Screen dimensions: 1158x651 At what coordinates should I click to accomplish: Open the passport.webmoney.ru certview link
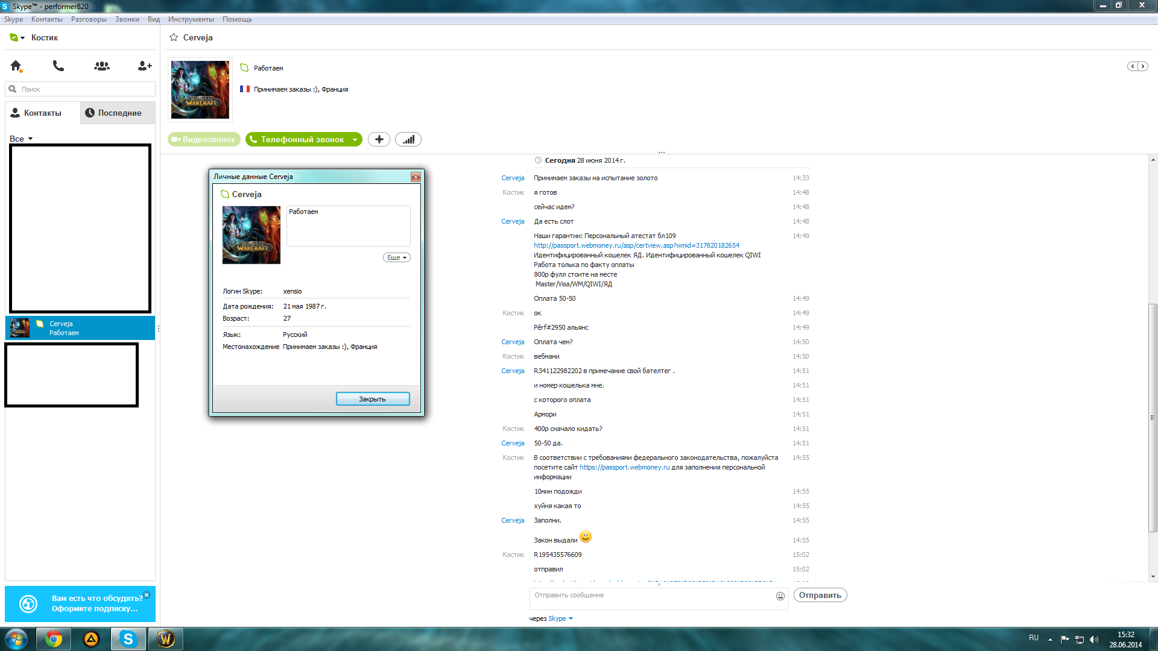636,245
